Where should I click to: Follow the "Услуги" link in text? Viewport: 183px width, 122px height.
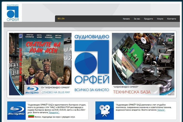coord(161,110)
